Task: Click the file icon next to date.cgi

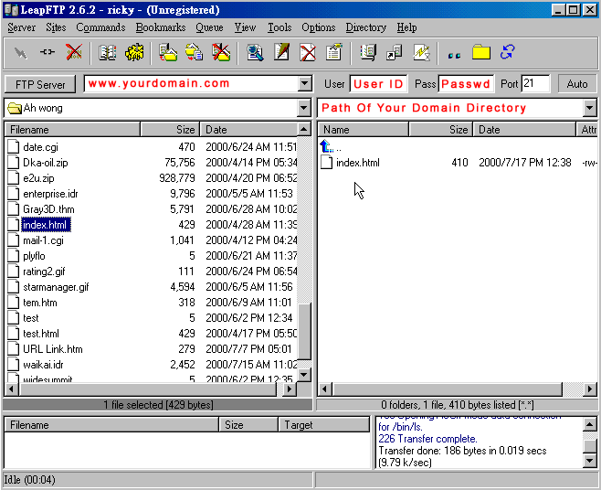Action: pyautogui.click(x=14, y=146)
